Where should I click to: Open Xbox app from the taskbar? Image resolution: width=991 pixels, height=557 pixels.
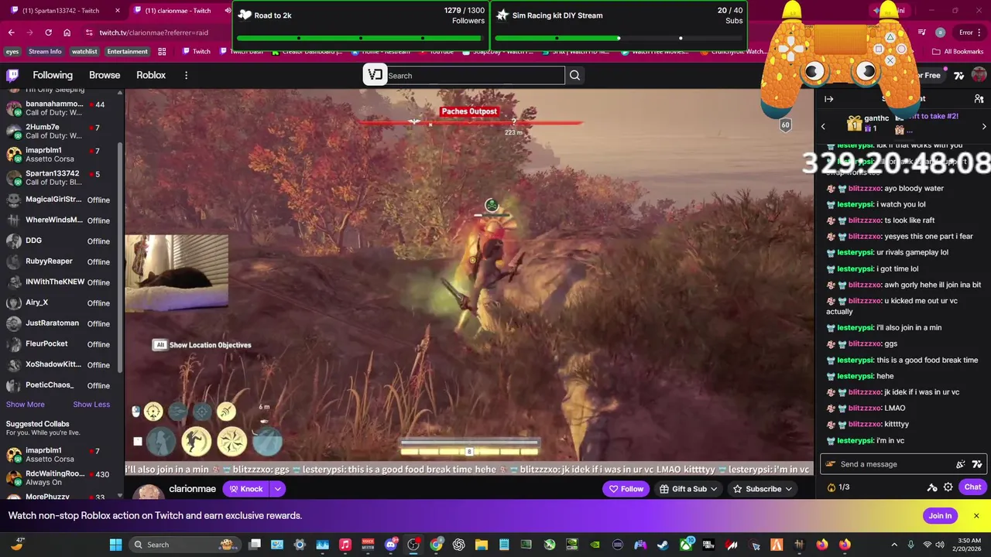685,545
